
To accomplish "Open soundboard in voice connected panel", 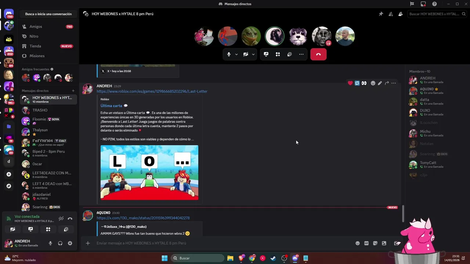I will coord(66,229).
